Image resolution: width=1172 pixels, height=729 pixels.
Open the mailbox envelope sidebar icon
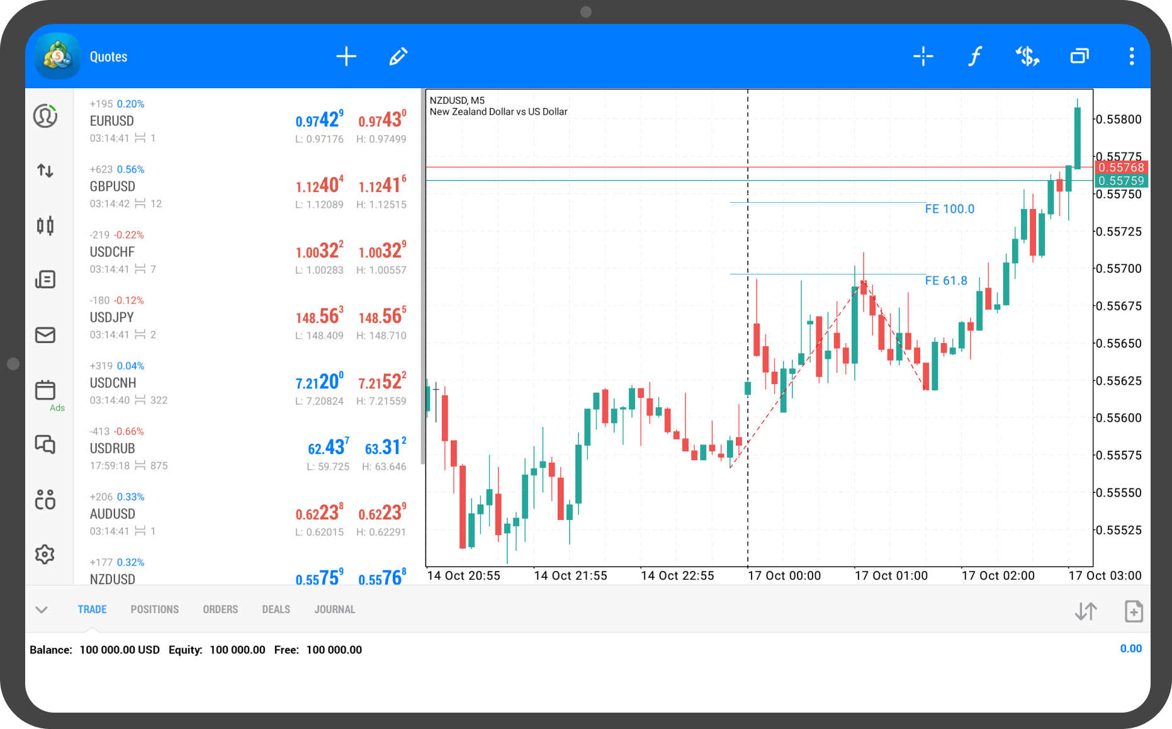[x=45, y=335]
